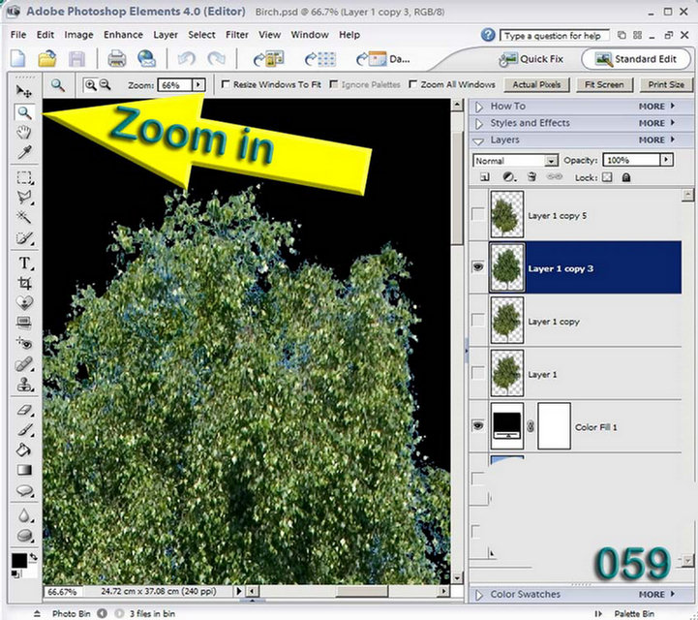The width and height of the screenshot is (698, 620).
Task: Open the Opacity slider arrow
Action: [x=666, y=160]
